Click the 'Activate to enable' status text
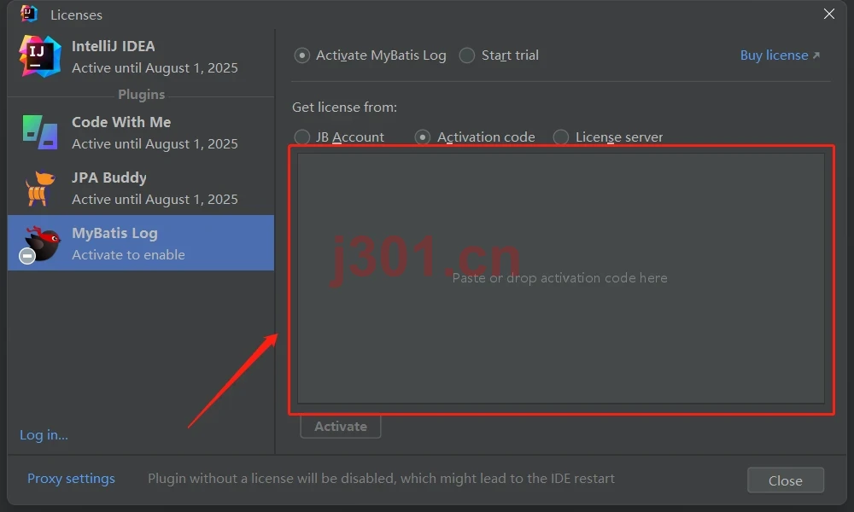 coord(129,254)
